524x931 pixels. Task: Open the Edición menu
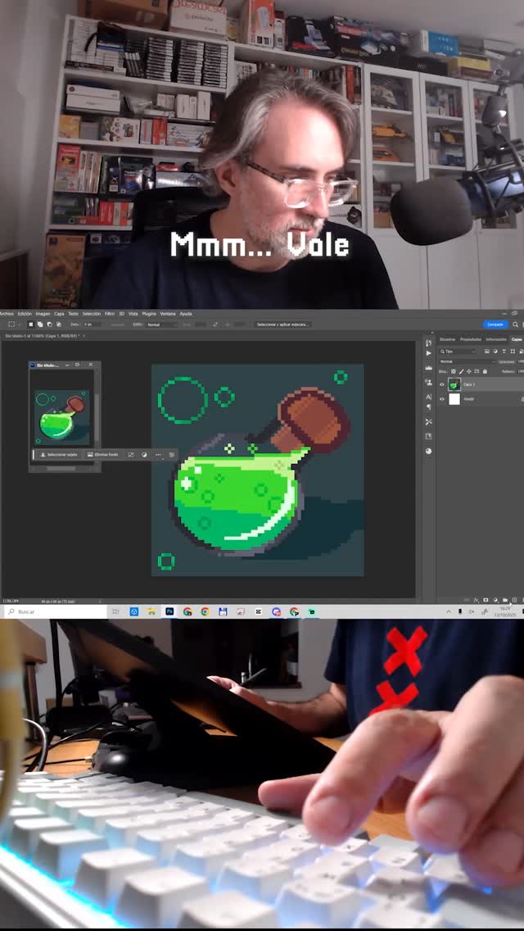[x=25, y=314]
